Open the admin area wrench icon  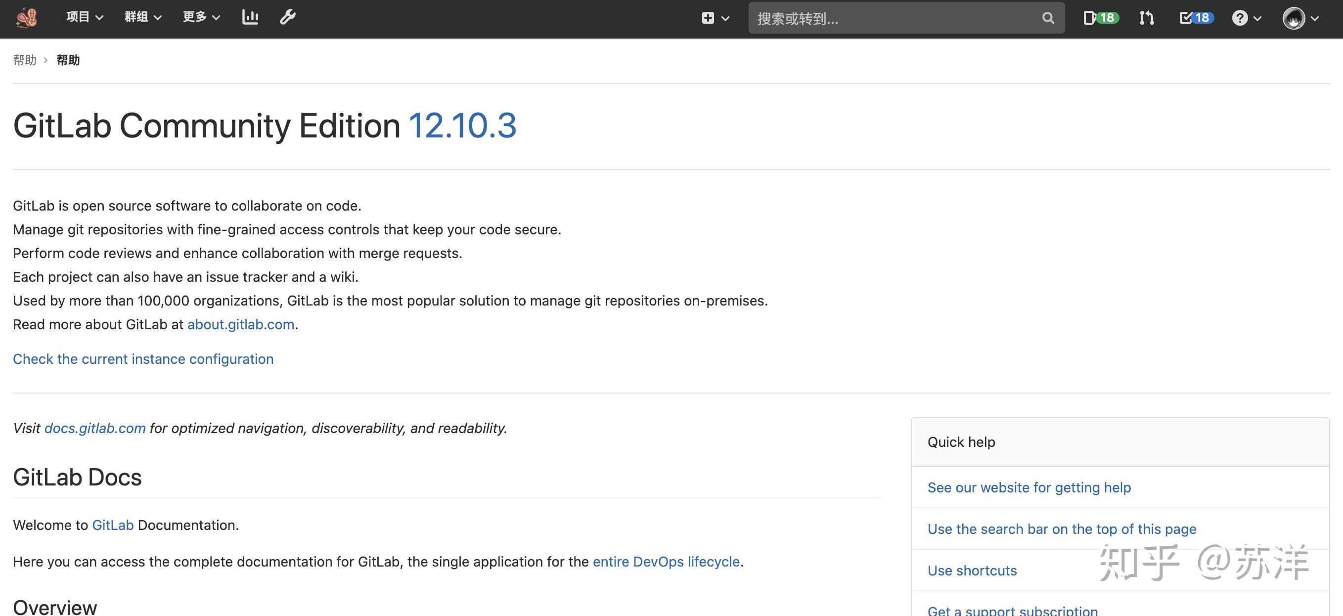(287, 17)
